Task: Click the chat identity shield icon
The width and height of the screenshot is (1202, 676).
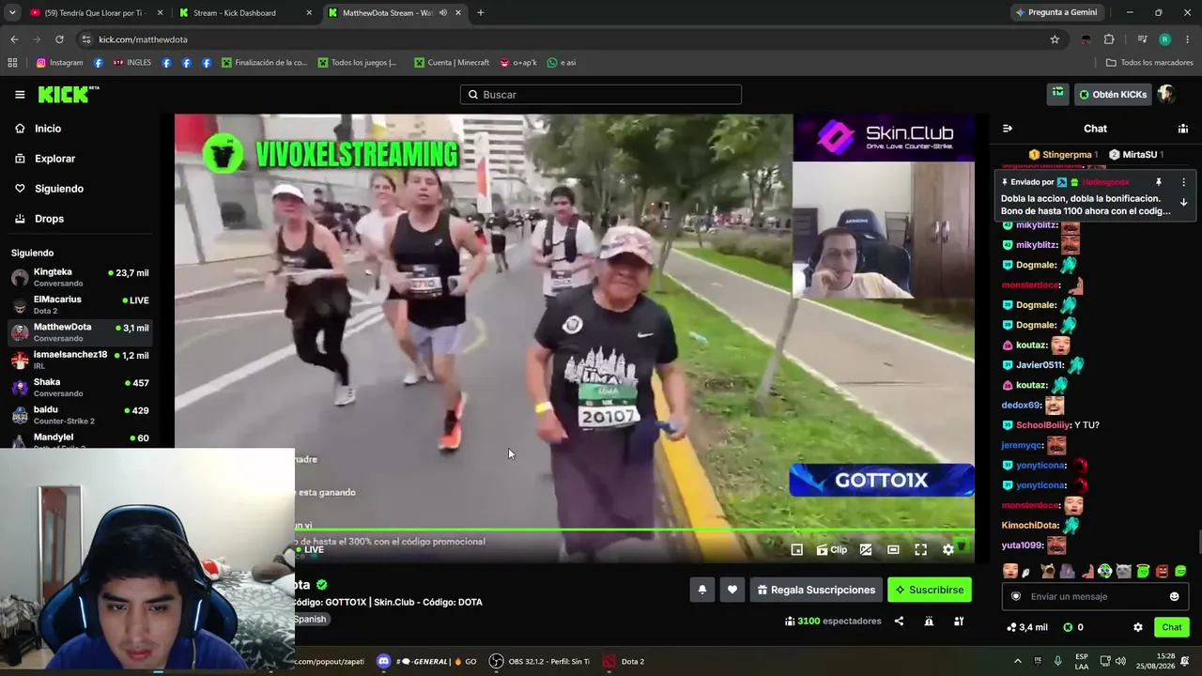Action: click(x=1016, y=596)
